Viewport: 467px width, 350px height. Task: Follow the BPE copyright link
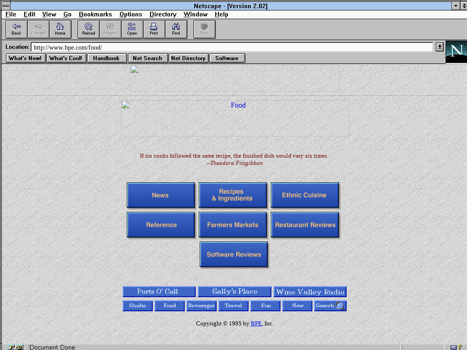pyautogui.click(x=256, y=324)
